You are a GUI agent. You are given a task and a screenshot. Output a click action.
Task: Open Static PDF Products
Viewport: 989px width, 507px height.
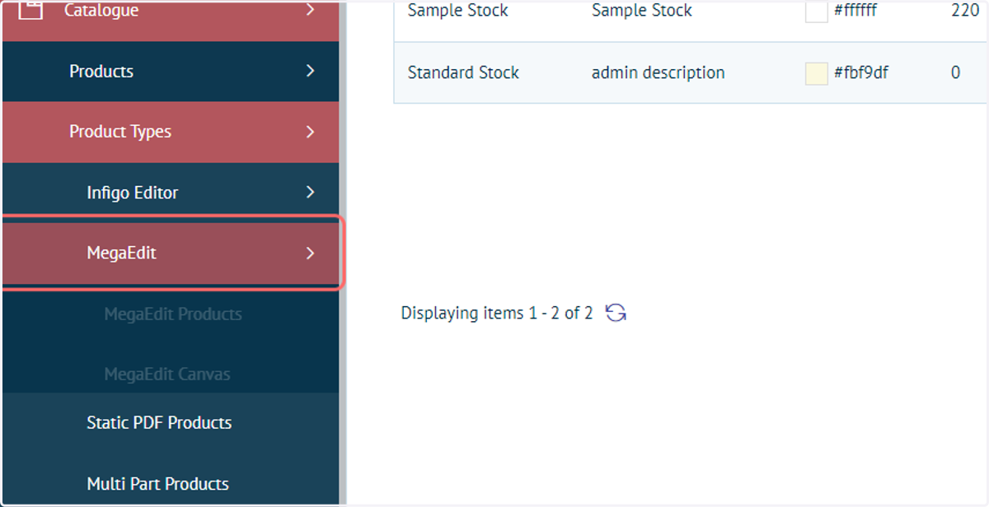(159, 422)
